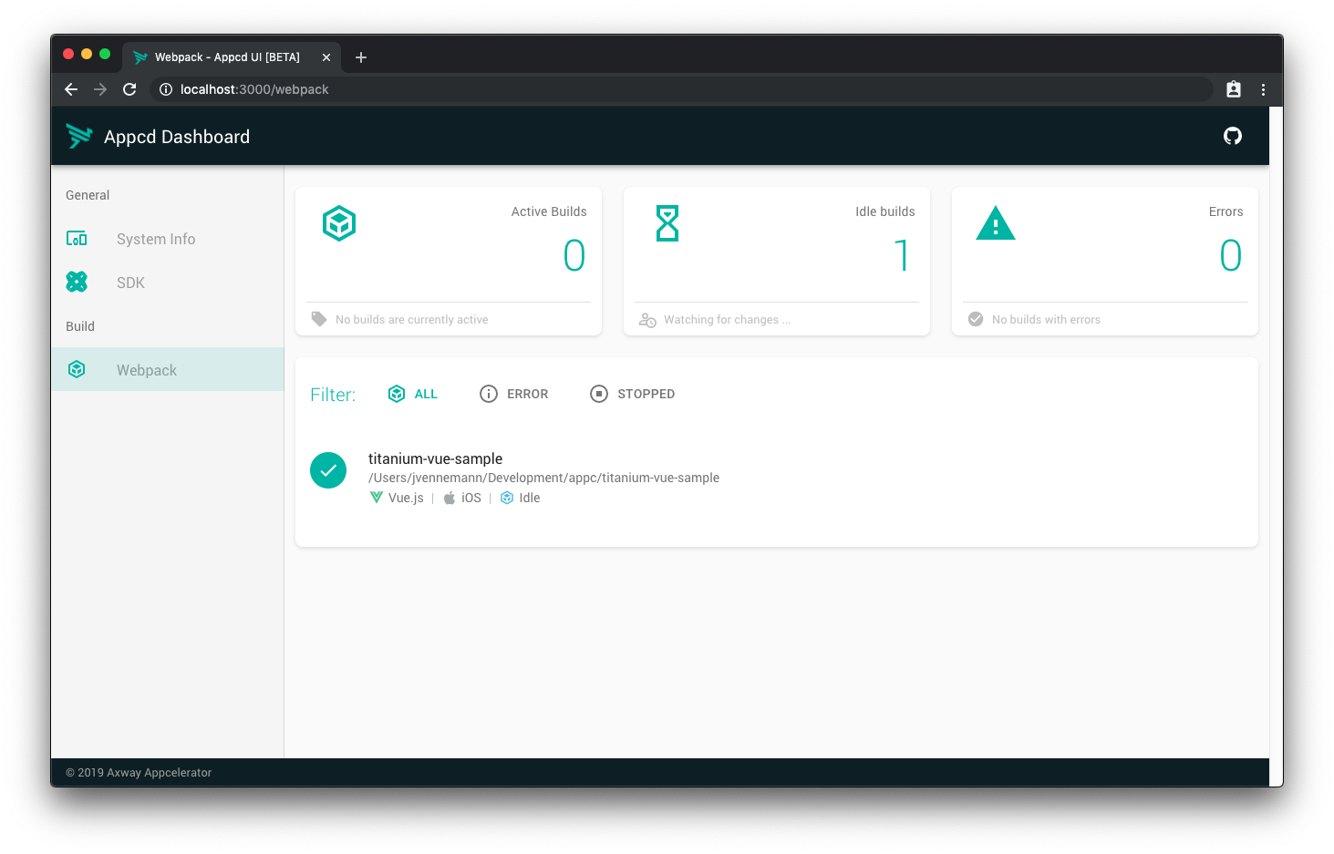Click the titanium-vue-sample project path
1334x854 pixels.
tap(543, 478)
